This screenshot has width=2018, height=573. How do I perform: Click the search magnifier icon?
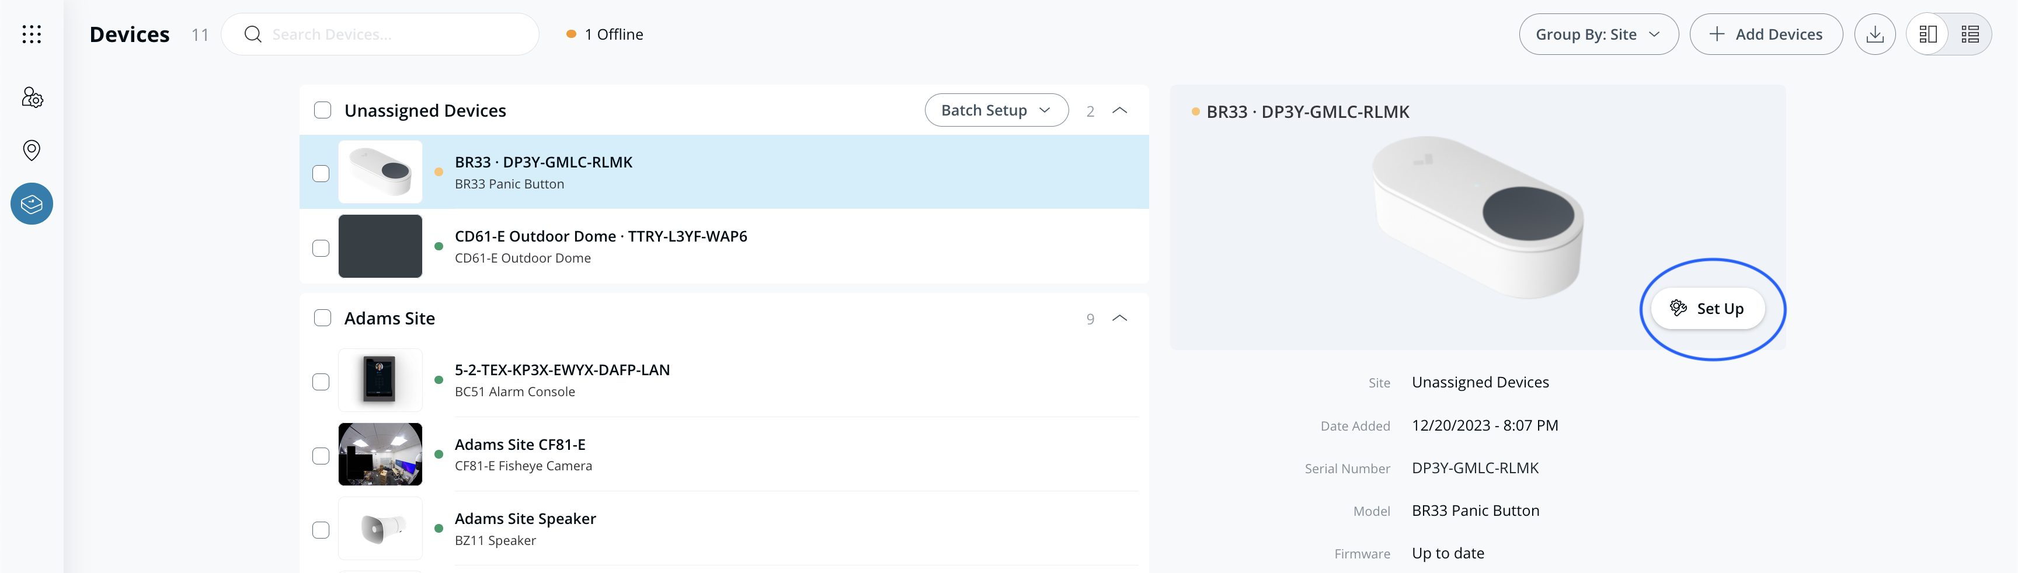(x=252, y=34)
